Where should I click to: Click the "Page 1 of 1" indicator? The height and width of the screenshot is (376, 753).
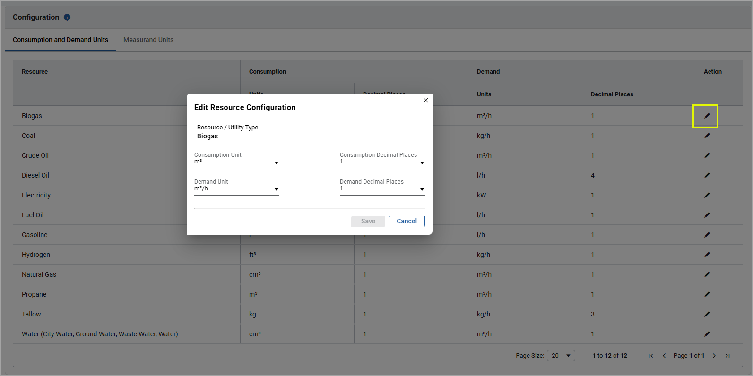click(689, 356)
